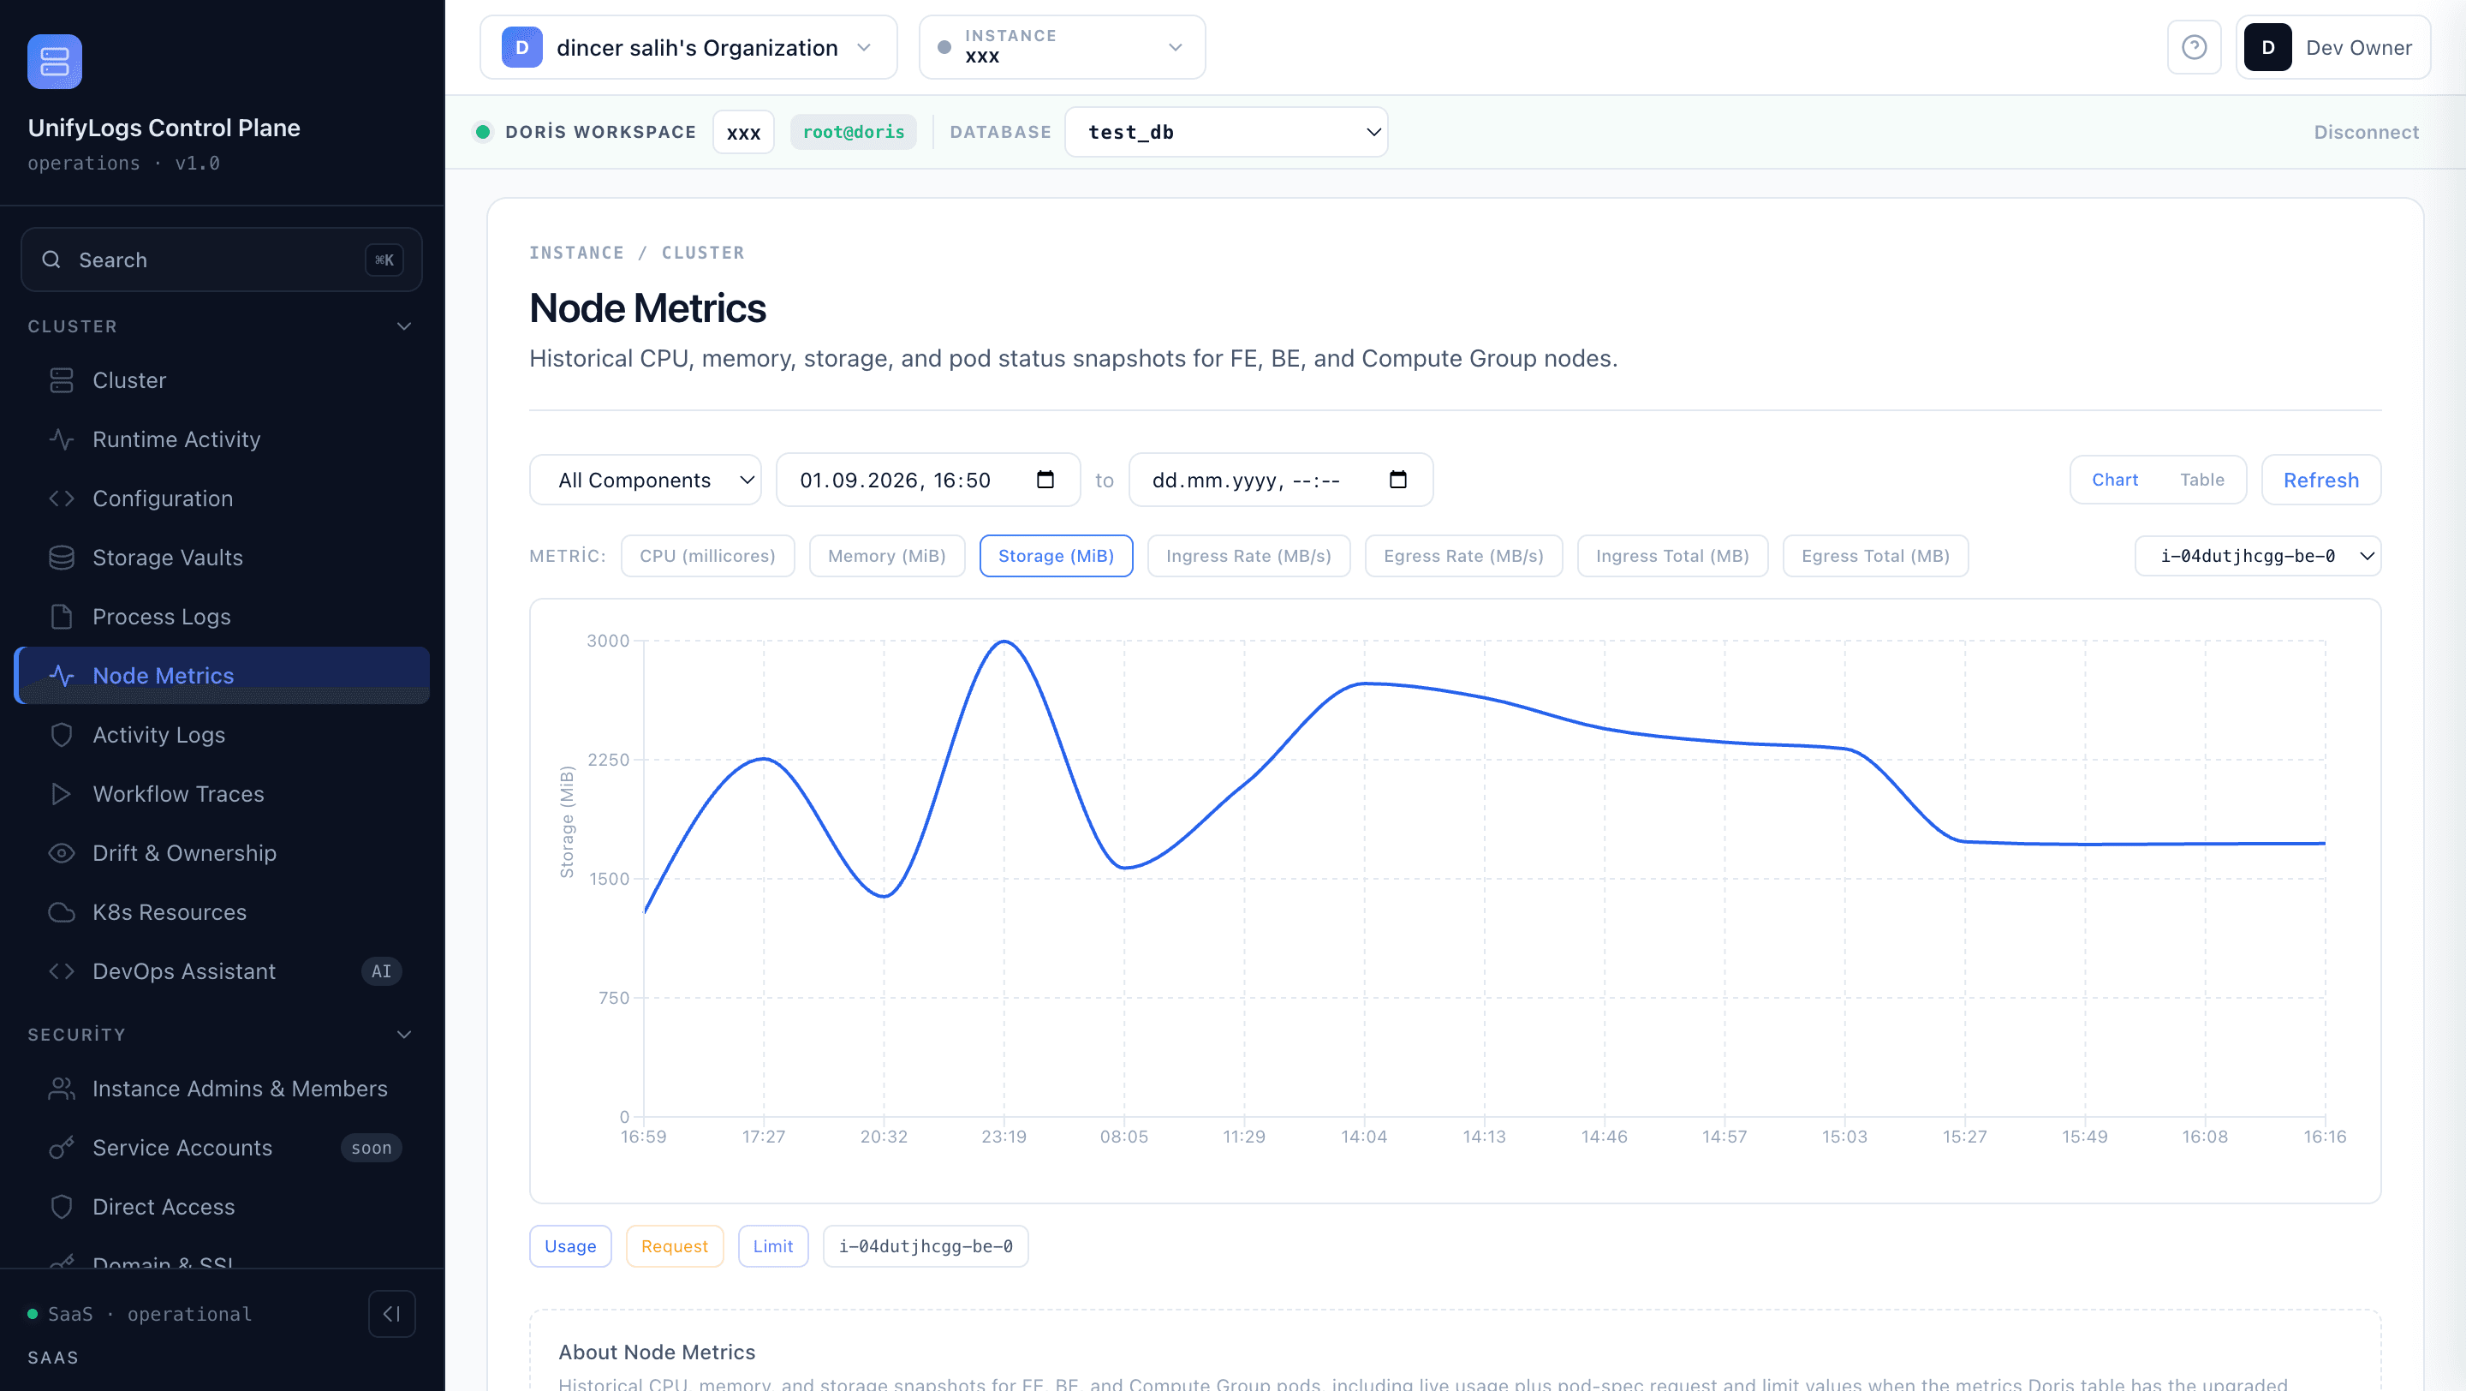Click the DevOps Assistant code icon
Image resolution: width=2466 pixels, height=1391 pixels.
coord(62,970)
